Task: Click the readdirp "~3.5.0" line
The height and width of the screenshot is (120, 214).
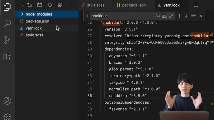Action: [x=128, y=96]
